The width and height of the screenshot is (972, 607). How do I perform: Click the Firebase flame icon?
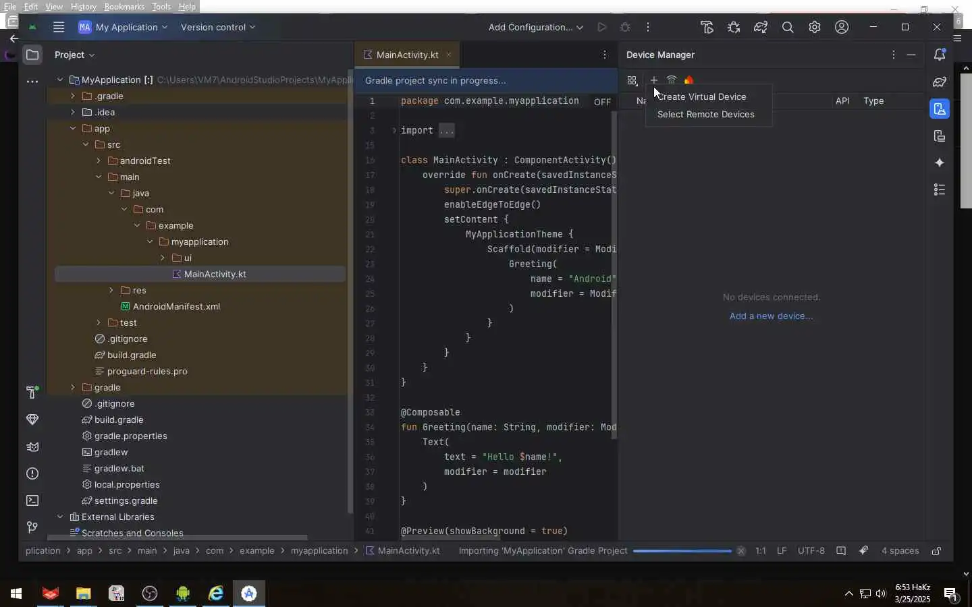(x=689, y=80)
